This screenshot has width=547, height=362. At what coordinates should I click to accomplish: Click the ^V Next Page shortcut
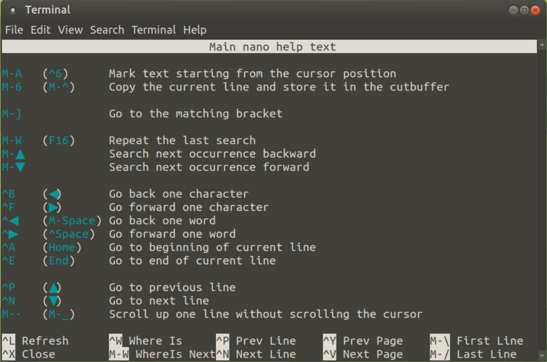tap(363, 354)
